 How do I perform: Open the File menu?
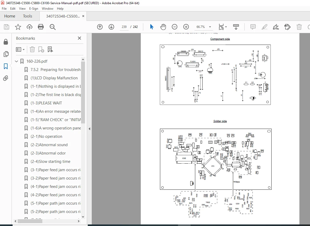4,9
